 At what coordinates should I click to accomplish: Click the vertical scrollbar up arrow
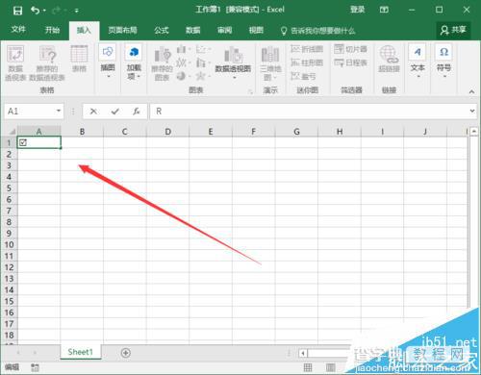click(474, 131)
